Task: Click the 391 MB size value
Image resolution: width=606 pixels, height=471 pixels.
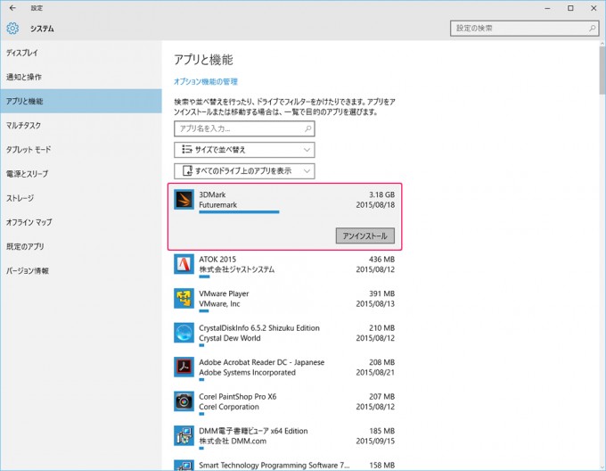Action: 381,293
